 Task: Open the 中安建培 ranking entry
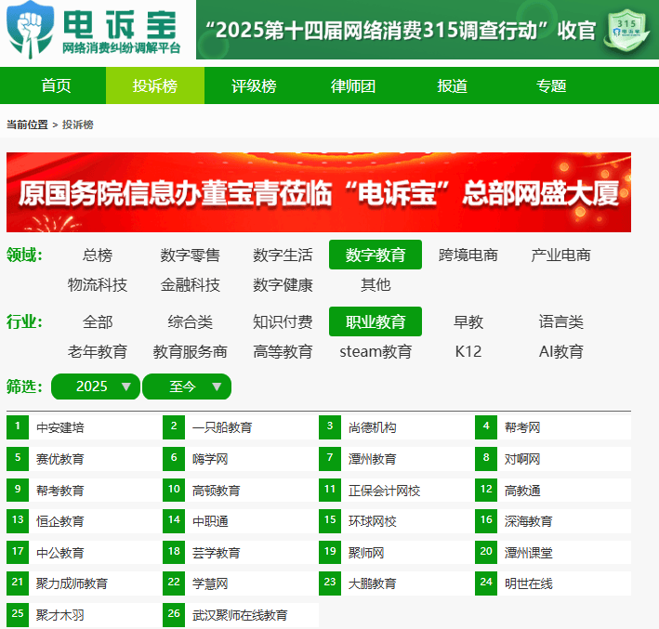60,427
